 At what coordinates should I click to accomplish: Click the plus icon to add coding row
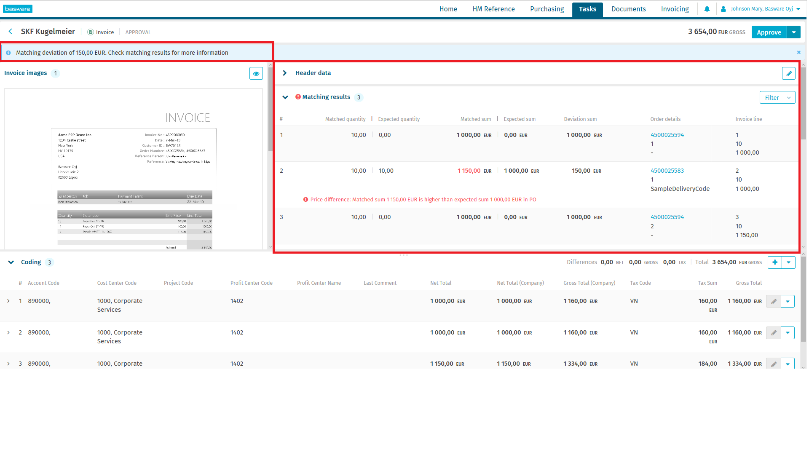(x=774, y=262)
